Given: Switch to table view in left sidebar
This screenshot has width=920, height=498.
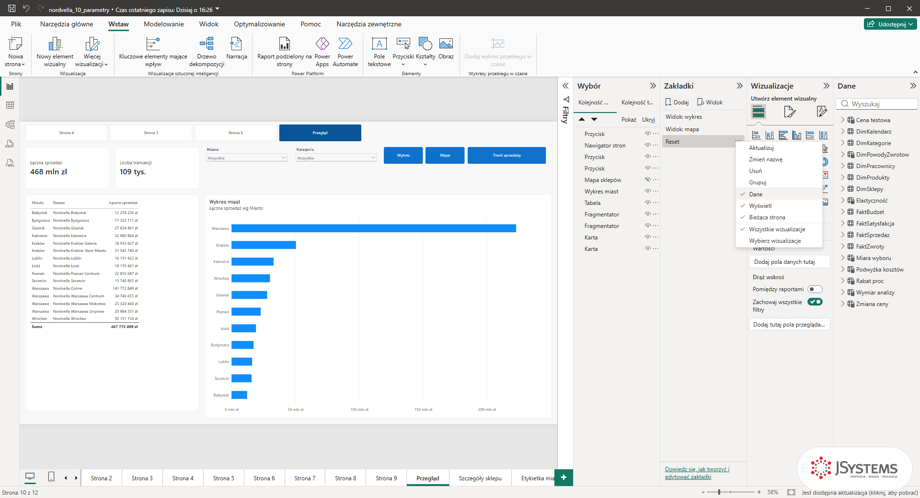Looking at the screenshot, I should (10, 105).
